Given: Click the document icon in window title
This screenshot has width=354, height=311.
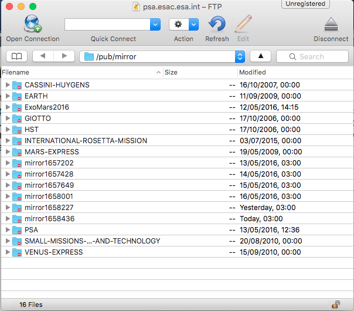Looking at the screenshot, I should pyautogui.click(x=136, y=6).
